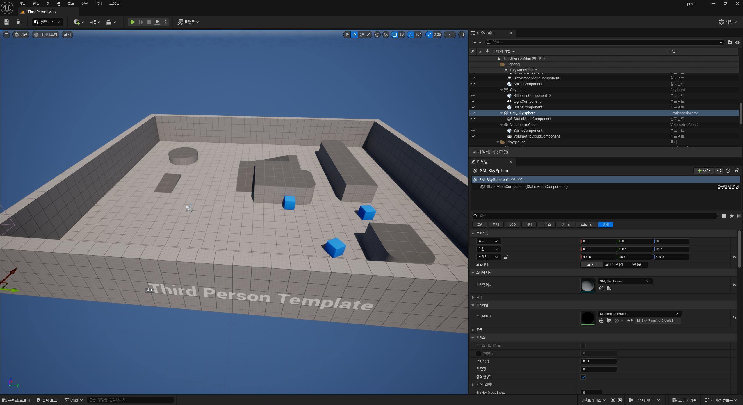The height and width of the screenshot is (405, 743).
Task: Select the translate gizmo tool in viewport
Action: coord(354,35)
